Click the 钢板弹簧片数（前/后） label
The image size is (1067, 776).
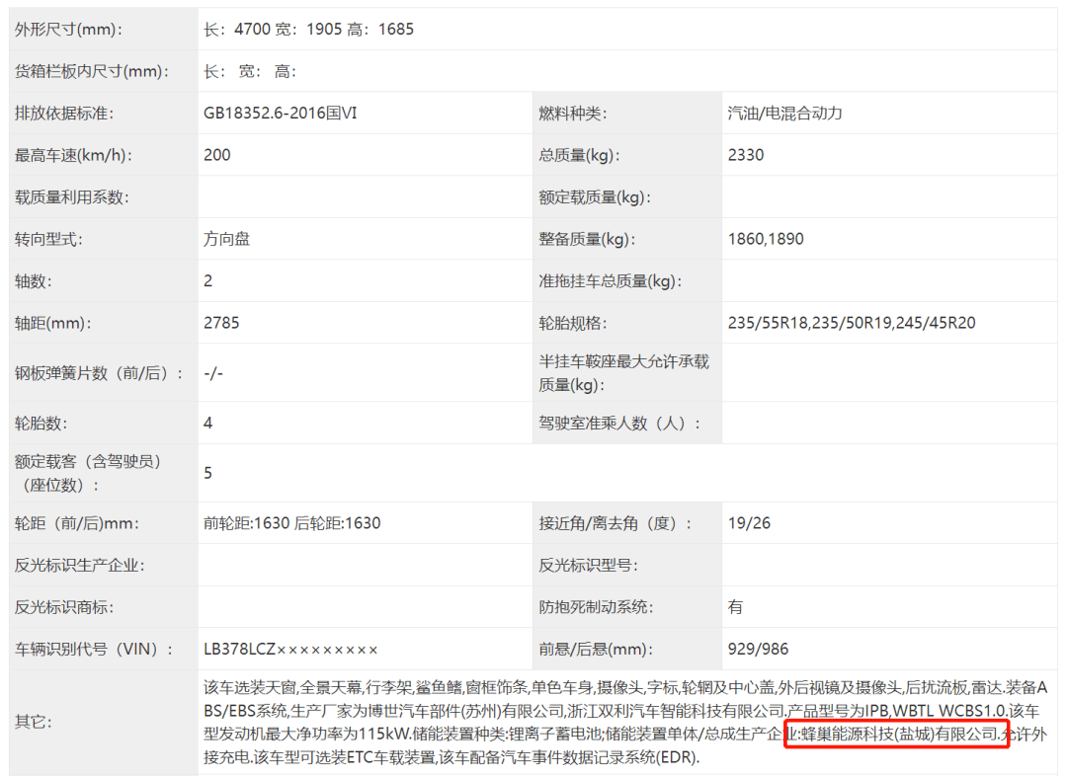(99, 373)
